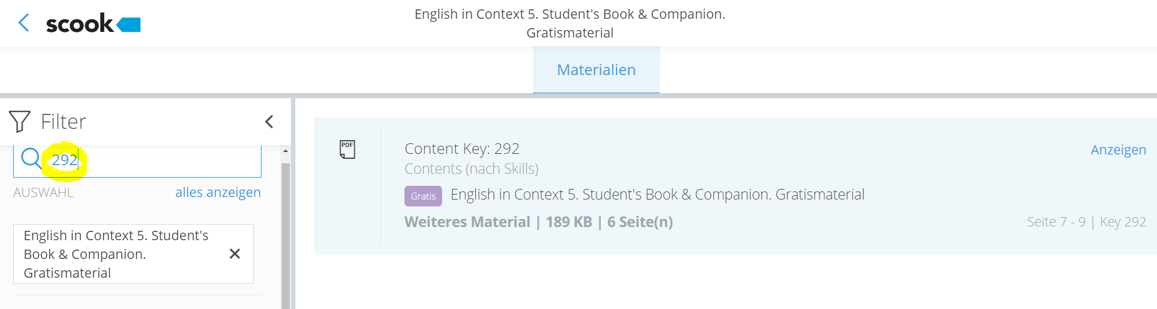Click Anzeigen to view the material
The height and width of the screenshot is (309, 1157).
tap(1118, 149)
